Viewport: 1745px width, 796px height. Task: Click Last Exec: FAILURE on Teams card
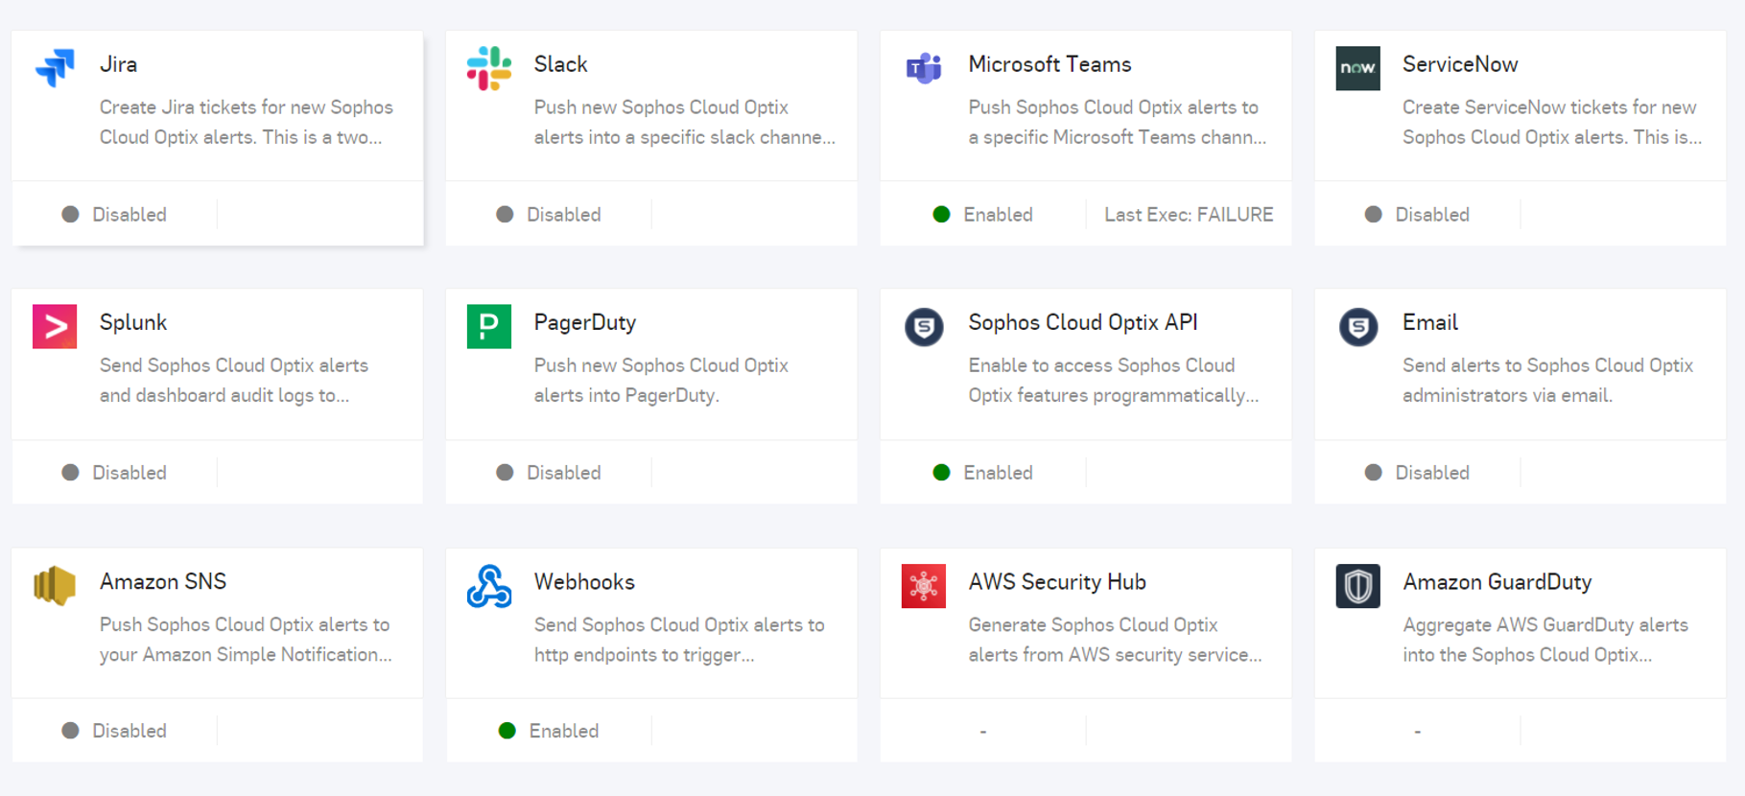coord(1188,215)
